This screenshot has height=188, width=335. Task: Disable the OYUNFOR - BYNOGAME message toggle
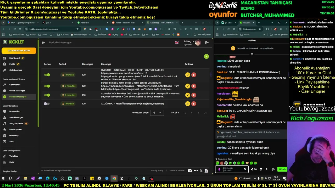click(x=47, y=75)
